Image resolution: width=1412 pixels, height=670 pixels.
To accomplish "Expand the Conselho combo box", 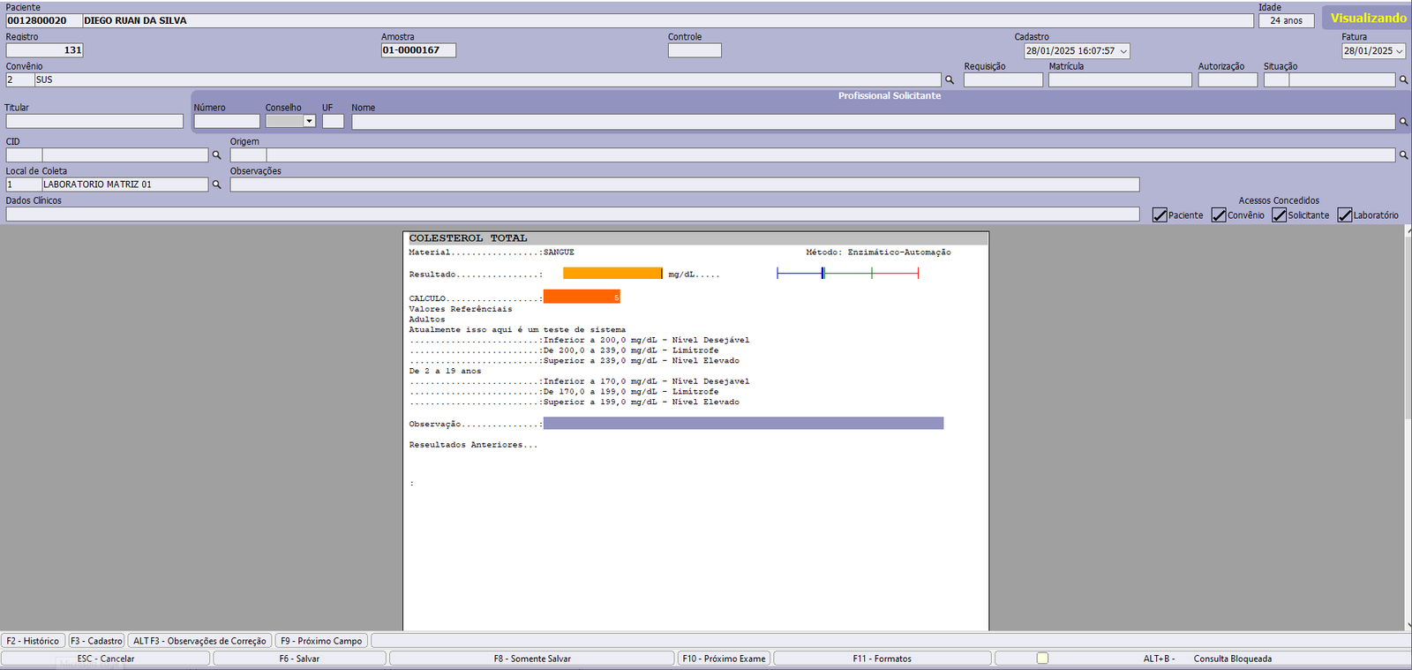I will 309,122.
